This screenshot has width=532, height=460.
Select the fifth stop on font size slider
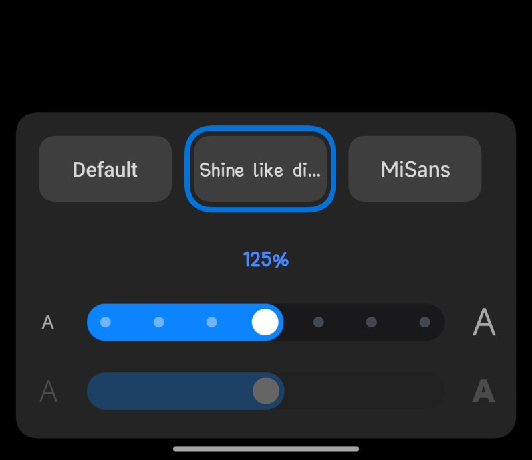[319, 322]
